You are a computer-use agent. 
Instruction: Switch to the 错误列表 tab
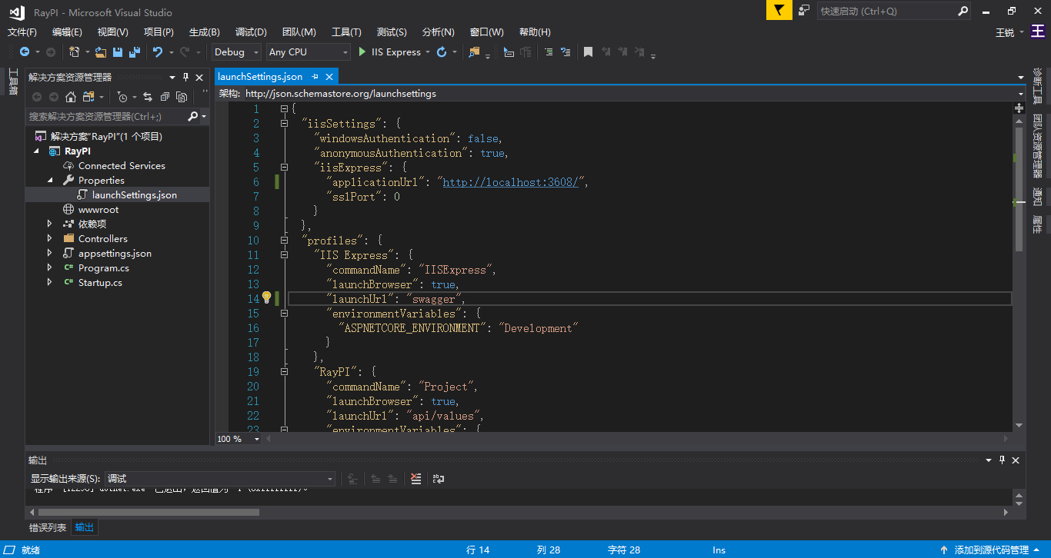[x=48, y=527]
